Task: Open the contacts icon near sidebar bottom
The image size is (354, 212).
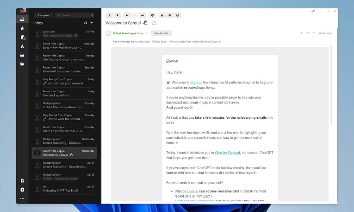Action: 22,190
